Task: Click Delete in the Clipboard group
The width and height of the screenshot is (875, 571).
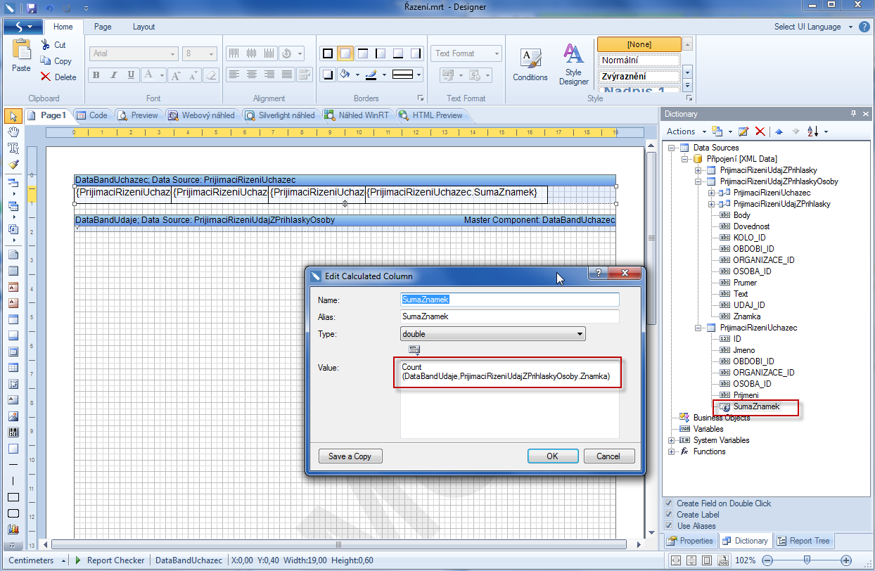Action: (x=59, y=77)
